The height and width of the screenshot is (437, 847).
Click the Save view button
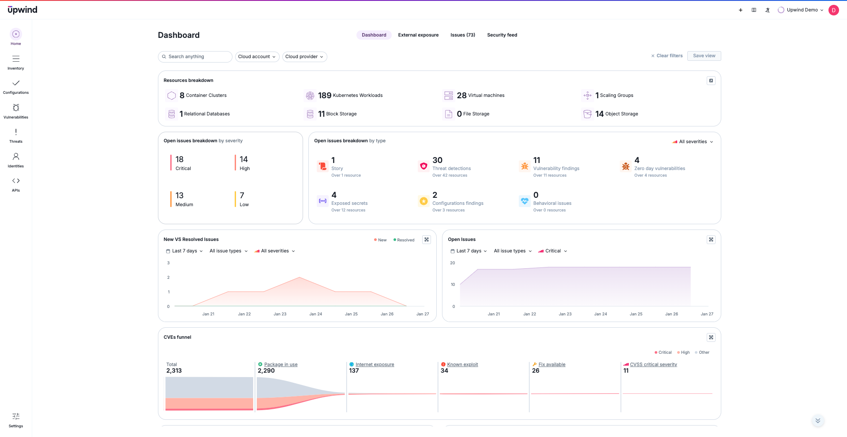(x=704, y=56)
